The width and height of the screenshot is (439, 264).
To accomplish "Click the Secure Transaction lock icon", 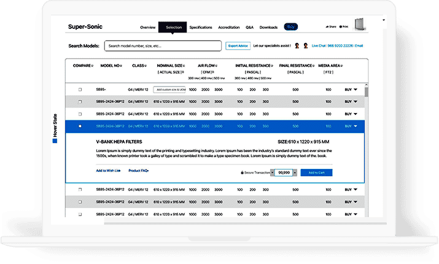I will 243,173.
